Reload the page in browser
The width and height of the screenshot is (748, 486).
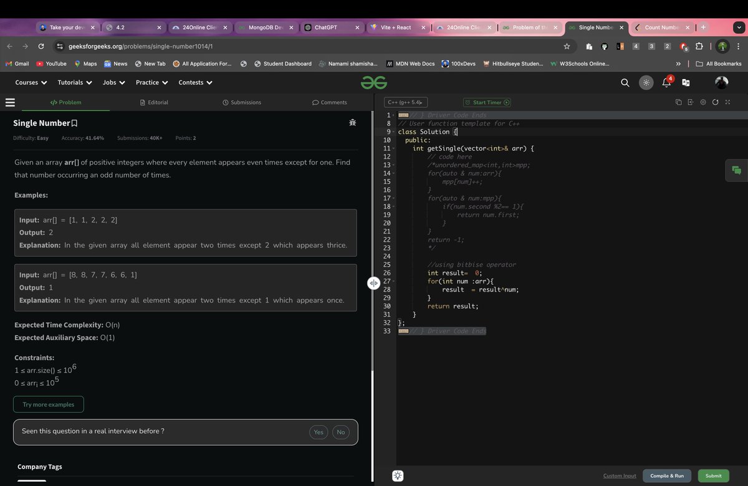point(41,46)
